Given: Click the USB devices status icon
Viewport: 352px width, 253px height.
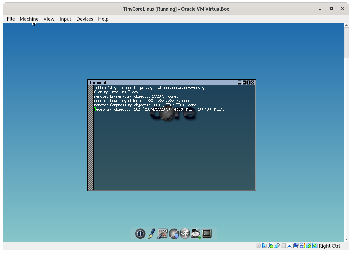Looking at the screenshot, I should pos(277,246).
